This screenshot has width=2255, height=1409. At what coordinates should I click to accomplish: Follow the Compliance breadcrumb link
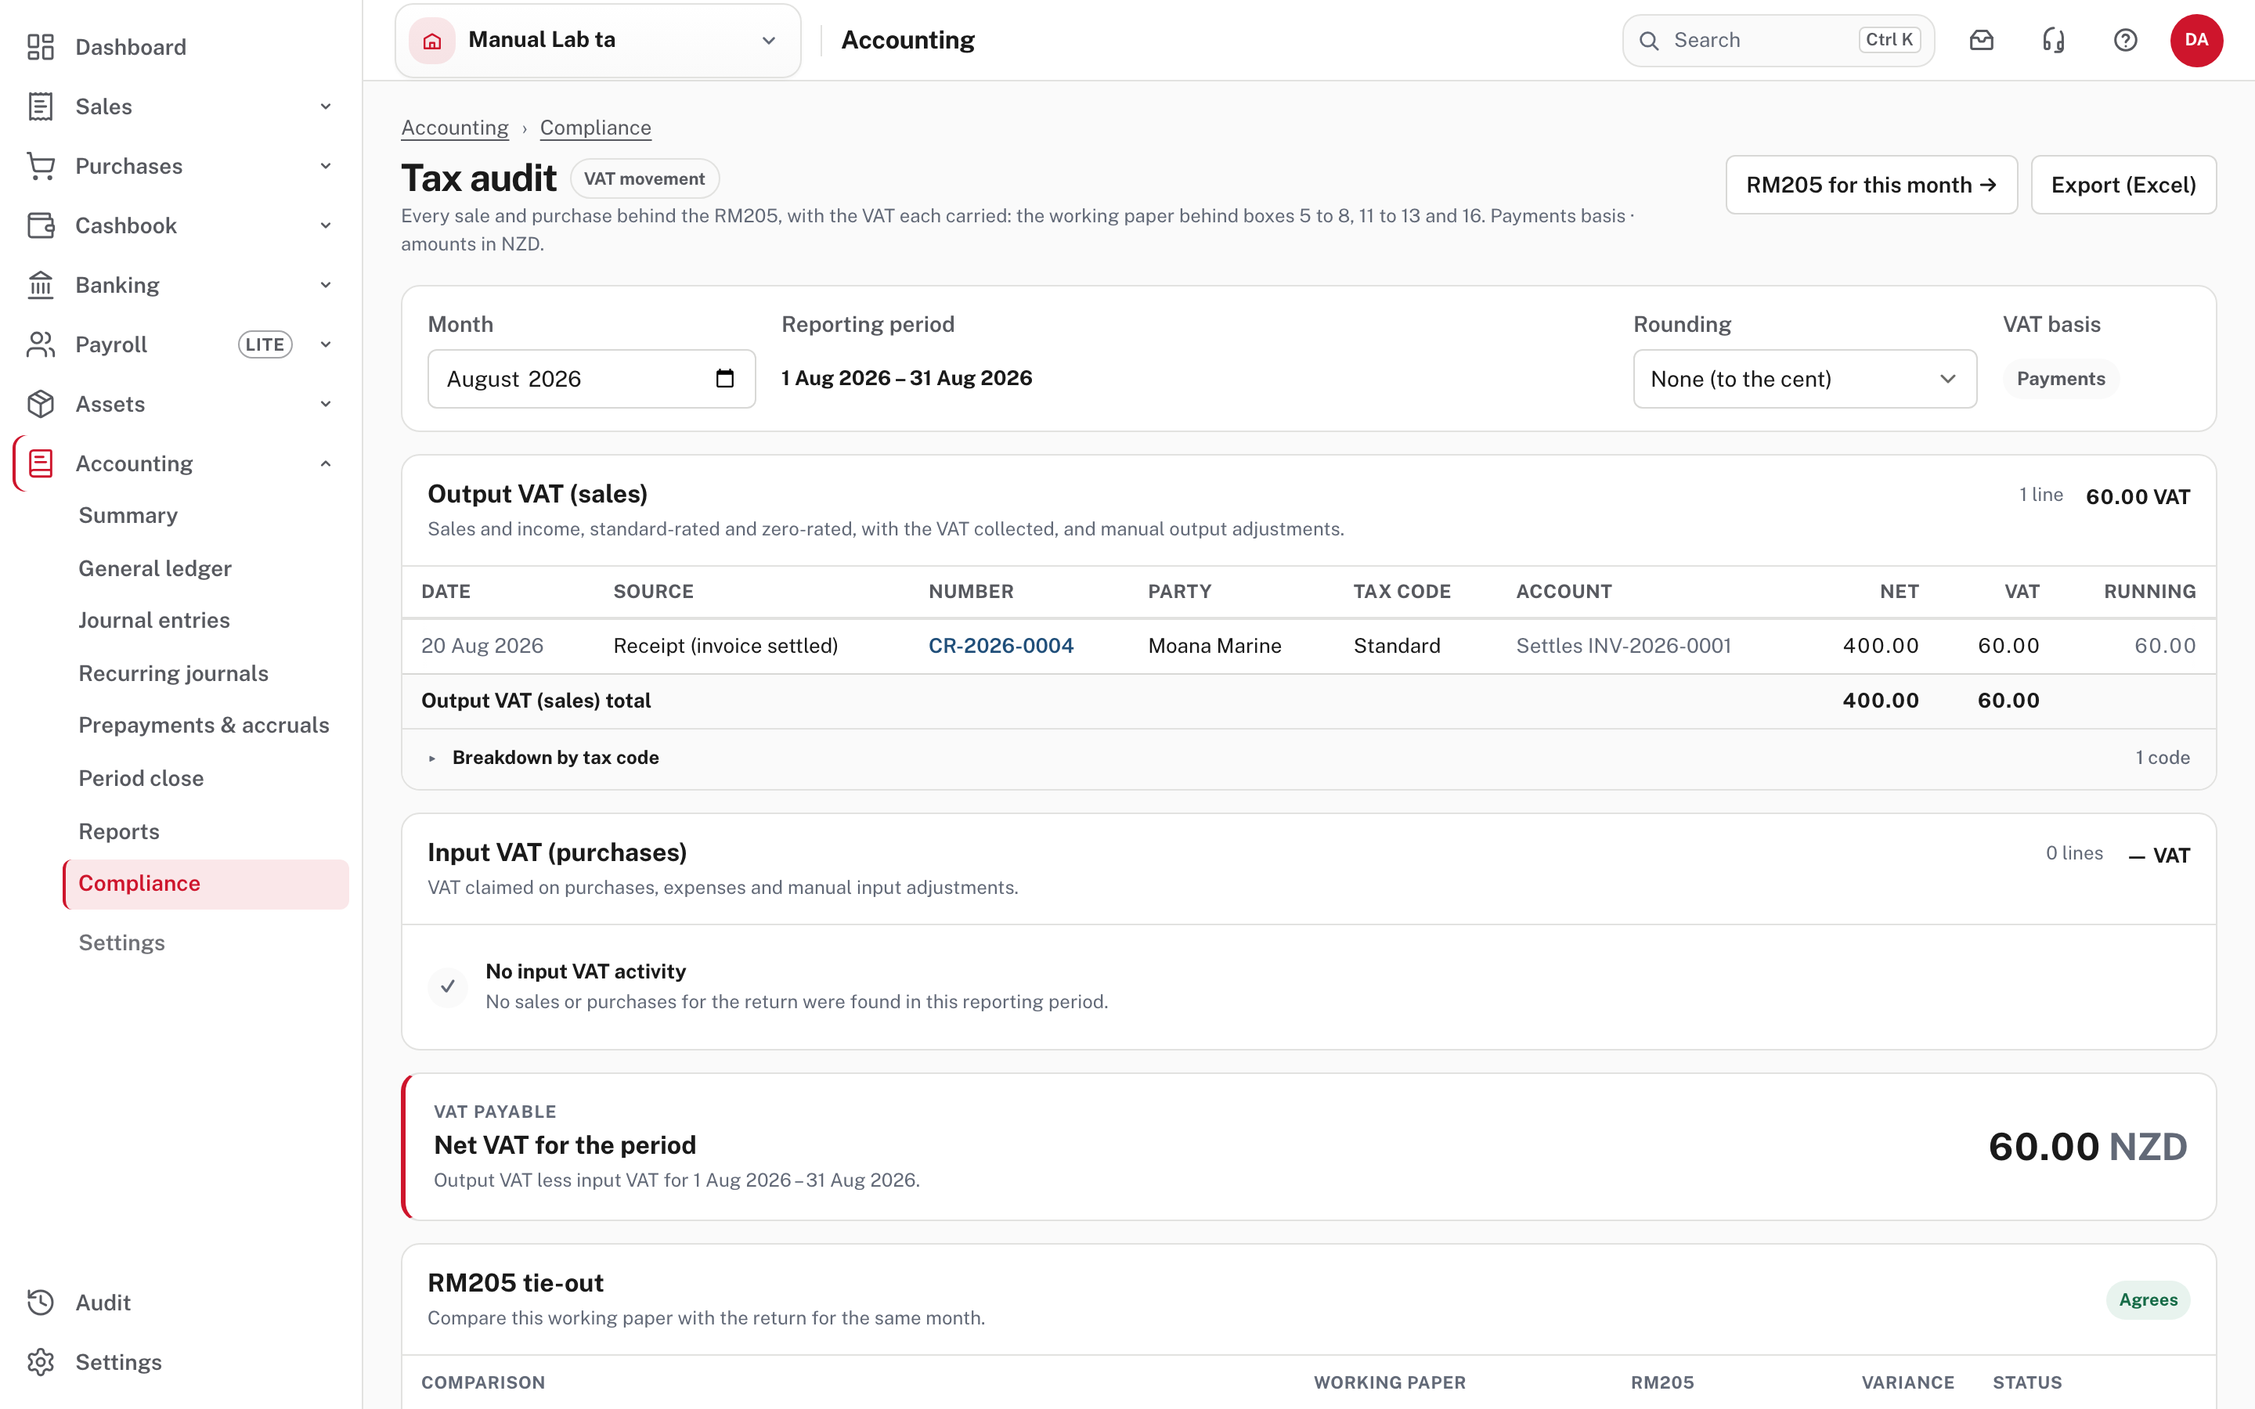tap(595, 128)
